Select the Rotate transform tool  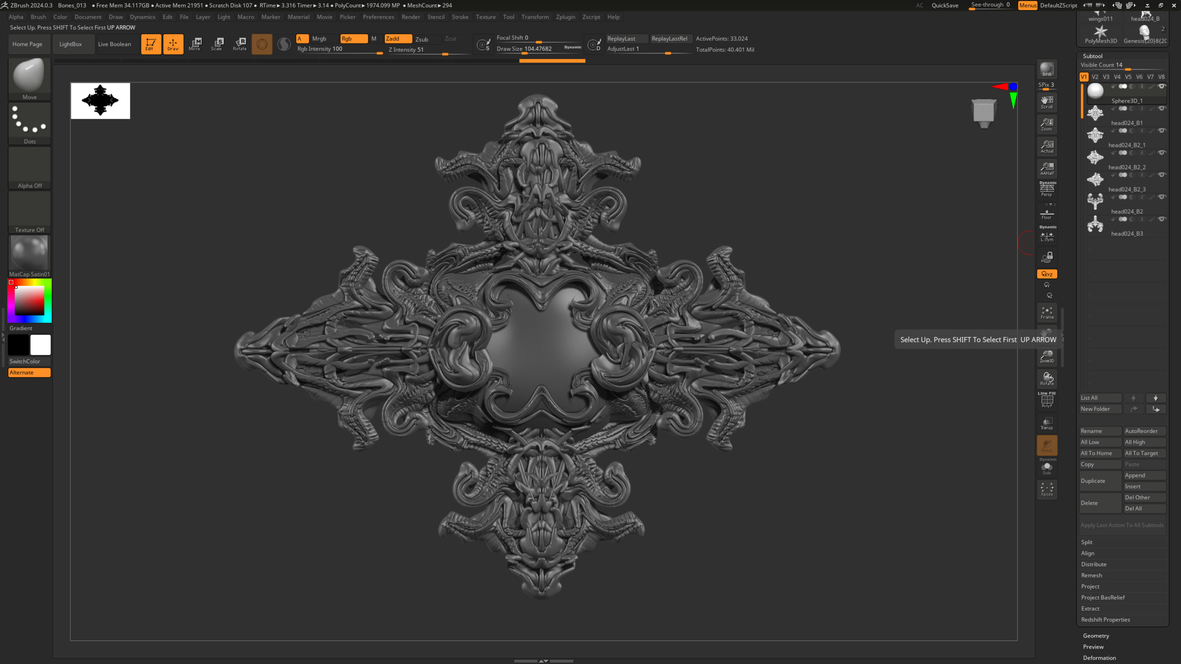tap(239, 44)
